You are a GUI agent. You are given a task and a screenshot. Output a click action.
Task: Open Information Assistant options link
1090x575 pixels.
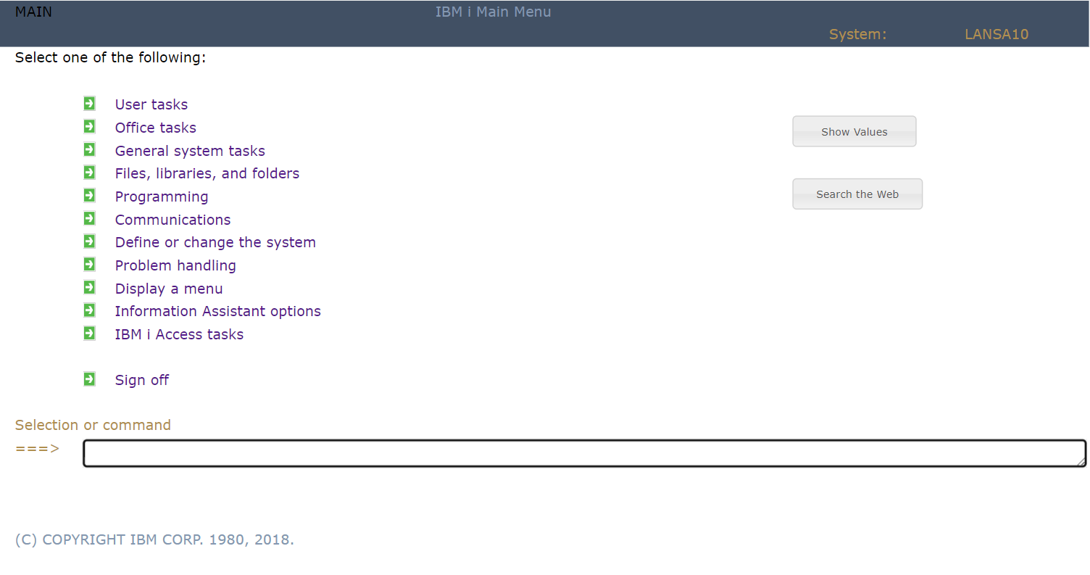217,311
